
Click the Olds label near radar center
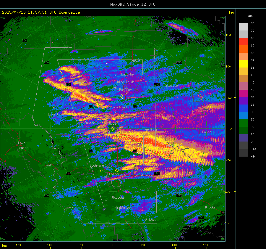pyautogui.click(x=113, y=123)
